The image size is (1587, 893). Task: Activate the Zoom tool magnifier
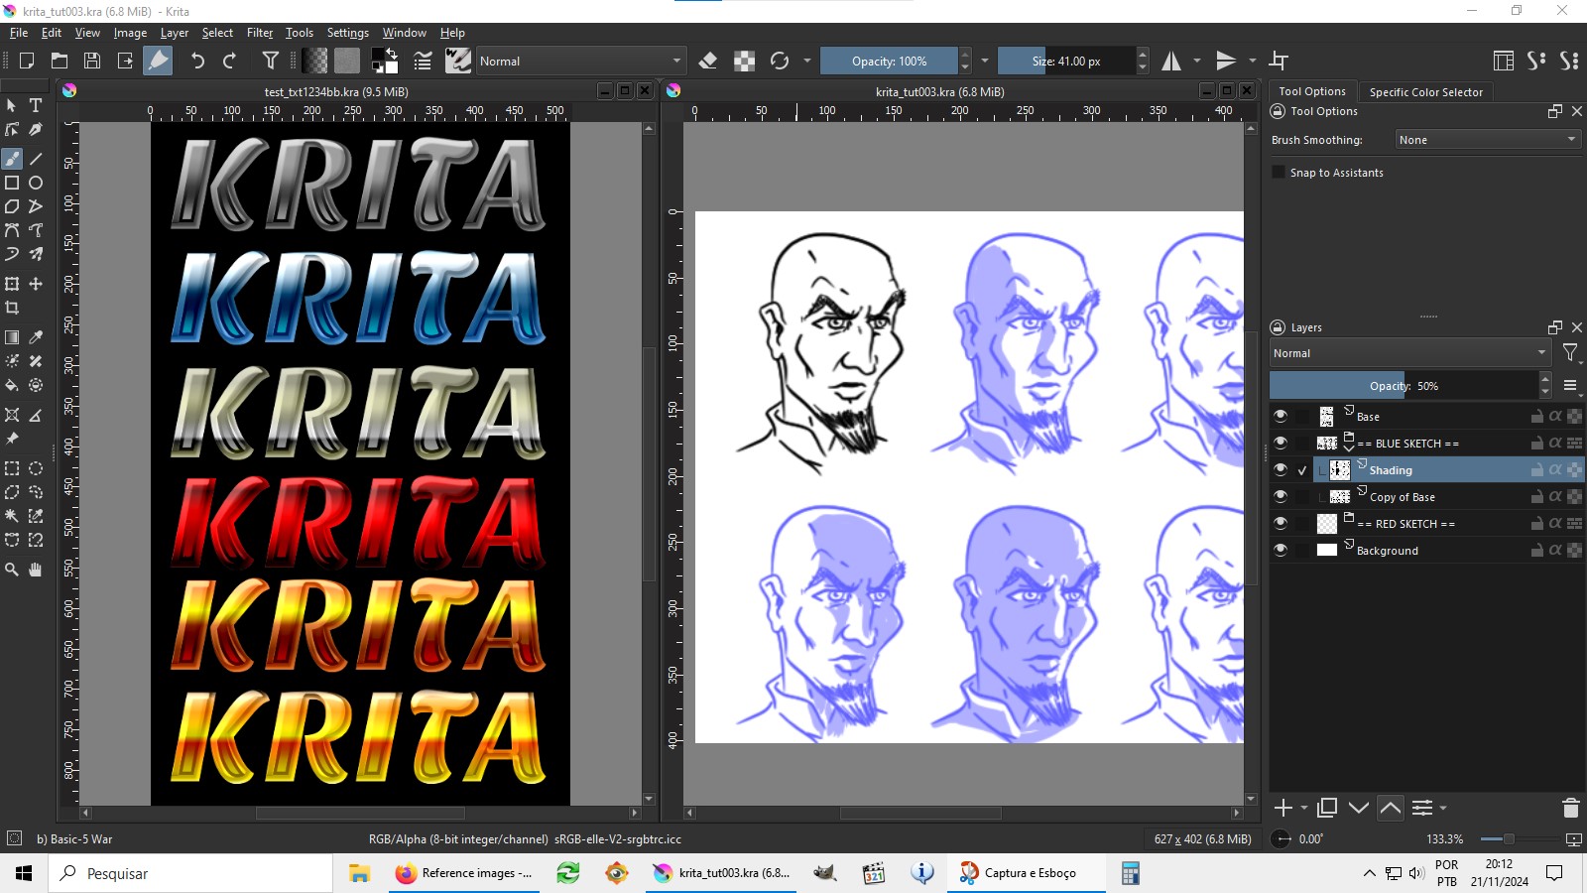[x=12, y=570]
